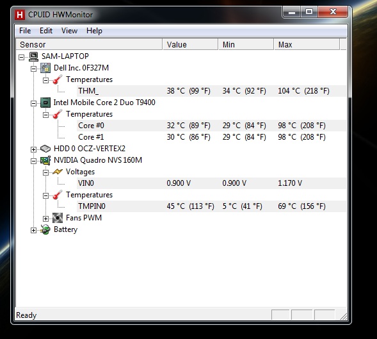Click the thermometer icon under NVIDIA Quadro
The width and height of the screenshot is (377, 339).
click(x=58, y=195)
